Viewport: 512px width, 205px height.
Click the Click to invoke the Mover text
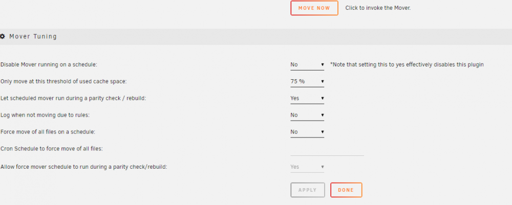[378, 8]
